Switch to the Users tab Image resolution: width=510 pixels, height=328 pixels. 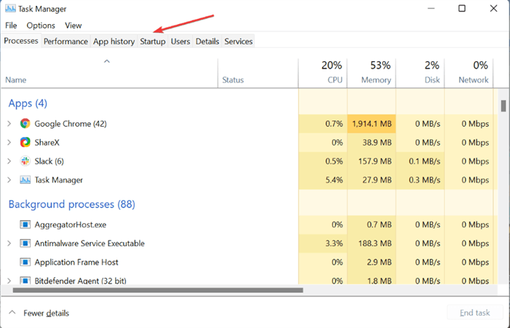pos(181,42)
